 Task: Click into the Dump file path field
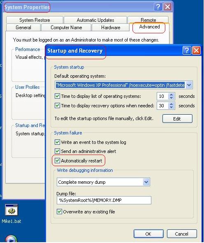104,200
